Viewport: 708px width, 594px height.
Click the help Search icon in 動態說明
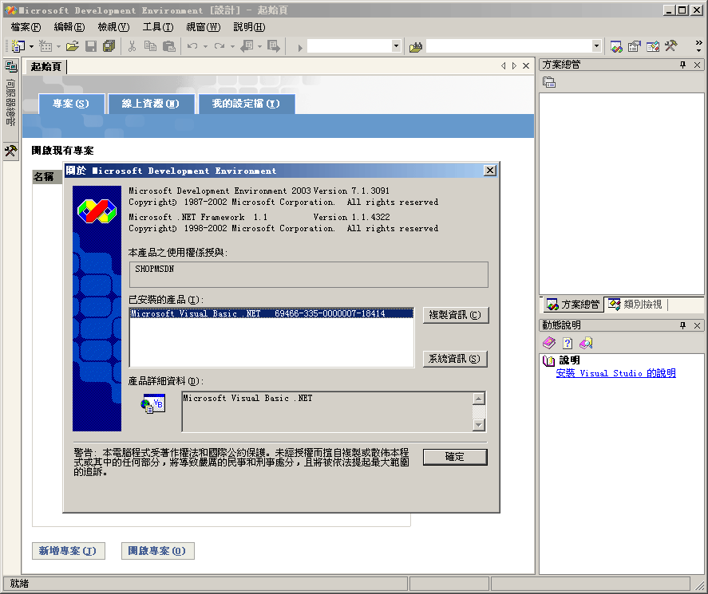coord(586,343)
